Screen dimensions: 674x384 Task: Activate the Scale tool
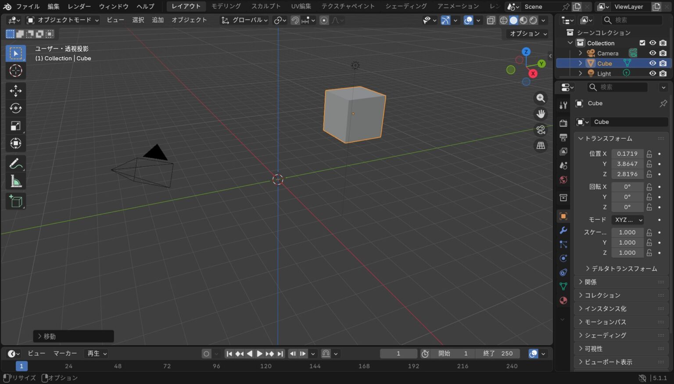point(16,126)
